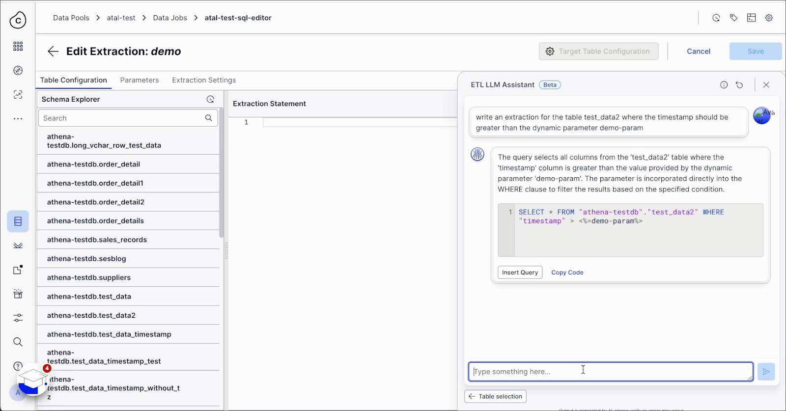Image resolution: width=786 pixels, height=411 pixels.
Task: Click the package icon in sidebar
Action: [x=18, y=294]
